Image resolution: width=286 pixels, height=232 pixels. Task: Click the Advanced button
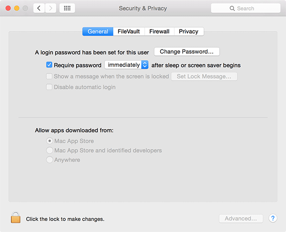tap(241, 219)
